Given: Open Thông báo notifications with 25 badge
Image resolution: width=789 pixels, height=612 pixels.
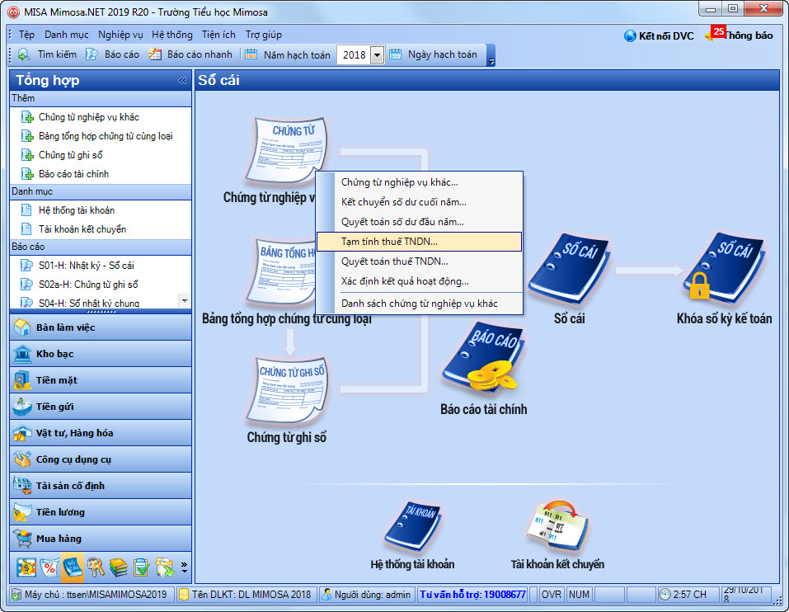Looking at the screenshot, I should 740,35.
